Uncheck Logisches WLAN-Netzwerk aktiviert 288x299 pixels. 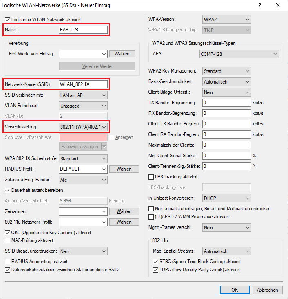pos(8,20)
